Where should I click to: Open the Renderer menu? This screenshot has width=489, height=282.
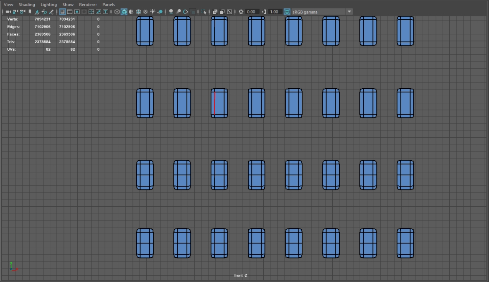coord(88,5)
